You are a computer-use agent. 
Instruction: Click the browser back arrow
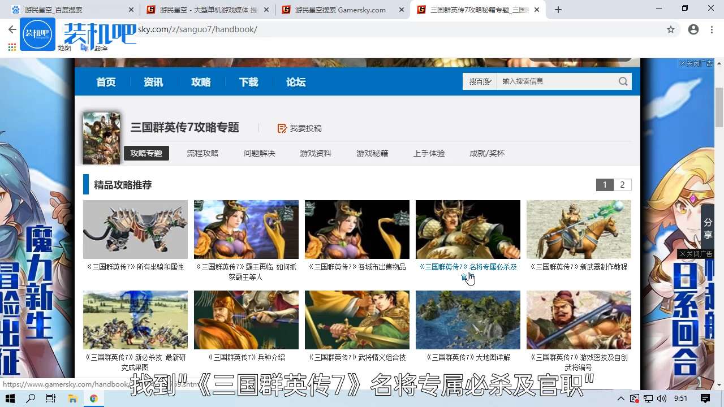pos(12,29)
